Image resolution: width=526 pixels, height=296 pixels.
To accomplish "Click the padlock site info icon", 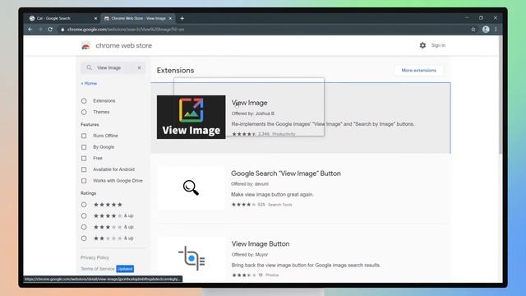I will [62, 30].
